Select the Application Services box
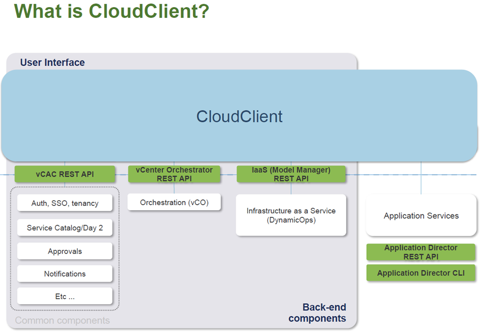The height and width of the screenshot is (332, 484). tap(421, 216)
